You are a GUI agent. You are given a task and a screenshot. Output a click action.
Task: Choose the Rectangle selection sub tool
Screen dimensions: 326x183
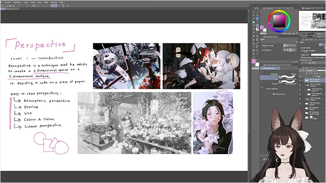click(x=269, y=73)
